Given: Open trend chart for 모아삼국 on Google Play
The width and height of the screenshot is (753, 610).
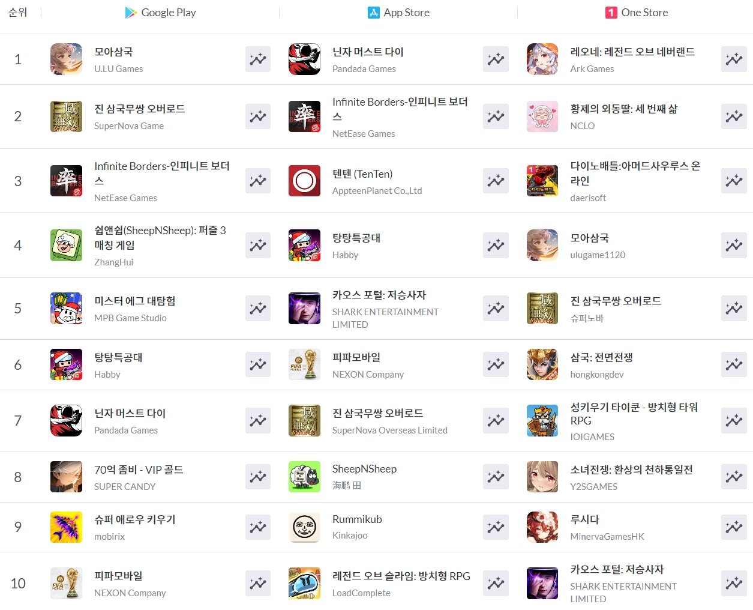Looking at the screenshot, I should click(258, 59).
